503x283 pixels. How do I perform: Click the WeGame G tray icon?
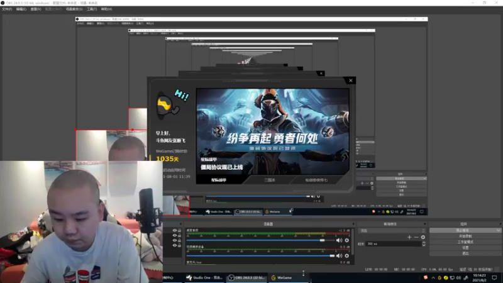click(439, 278)
